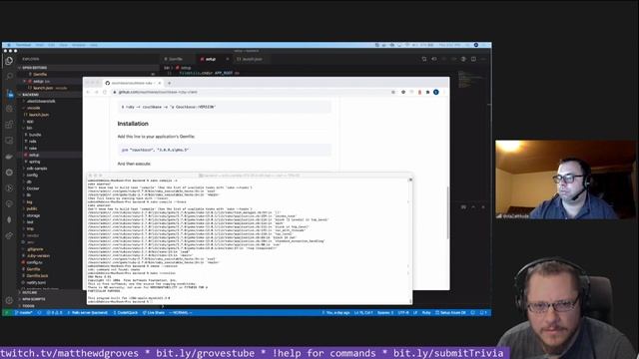Split the VS Code editor to the right
The width and height of the screenshot is (639, 359).
click(473, 59)
